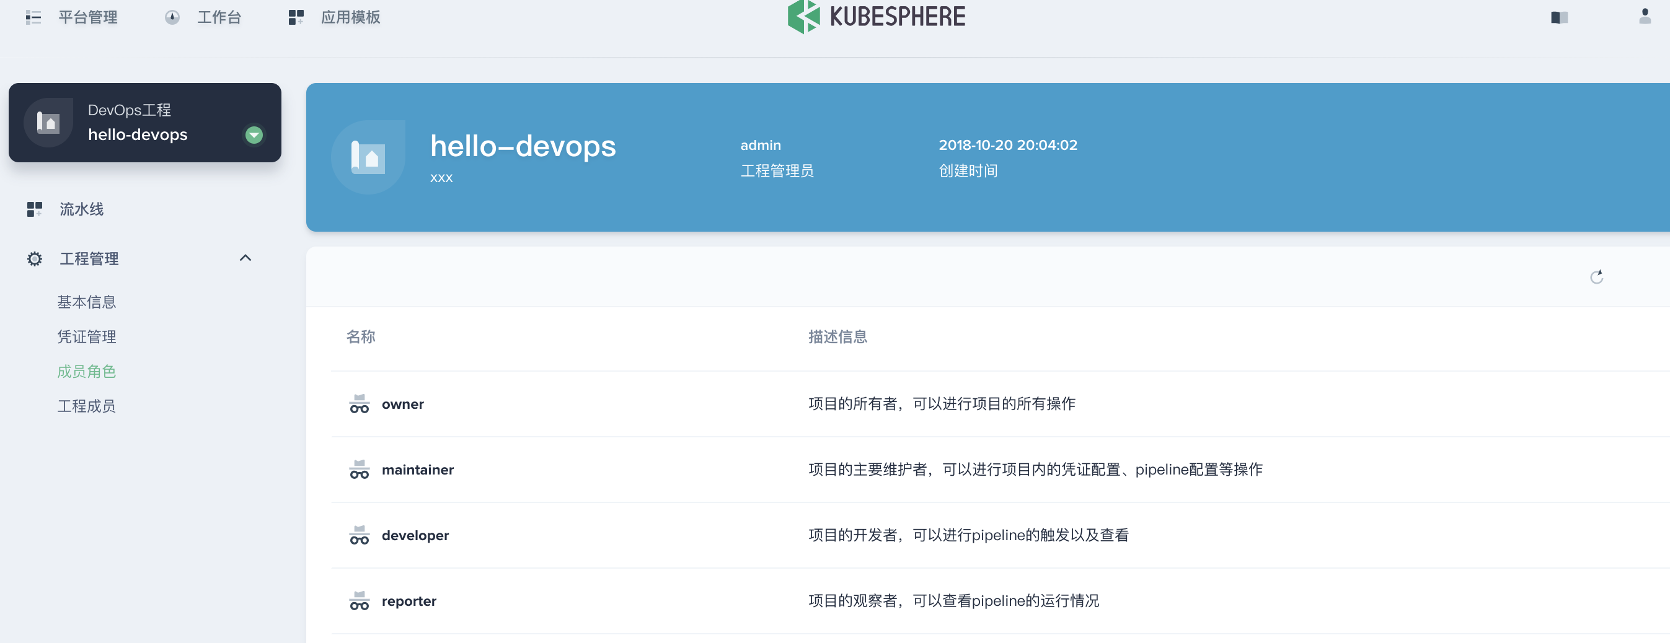Image resolution: width=1670 pixels, height=643 pixels.
Task: Click the 描述信息 column header
Action: point(837,337)
